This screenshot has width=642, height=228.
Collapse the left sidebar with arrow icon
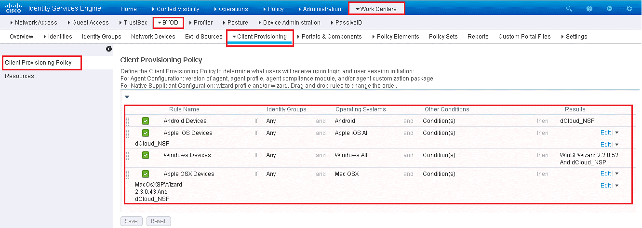[109, 49]
